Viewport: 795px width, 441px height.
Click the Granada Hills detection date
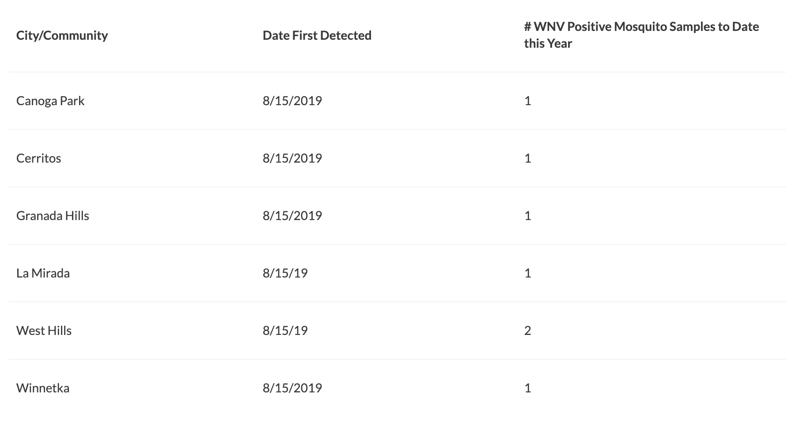coord(292,216)
